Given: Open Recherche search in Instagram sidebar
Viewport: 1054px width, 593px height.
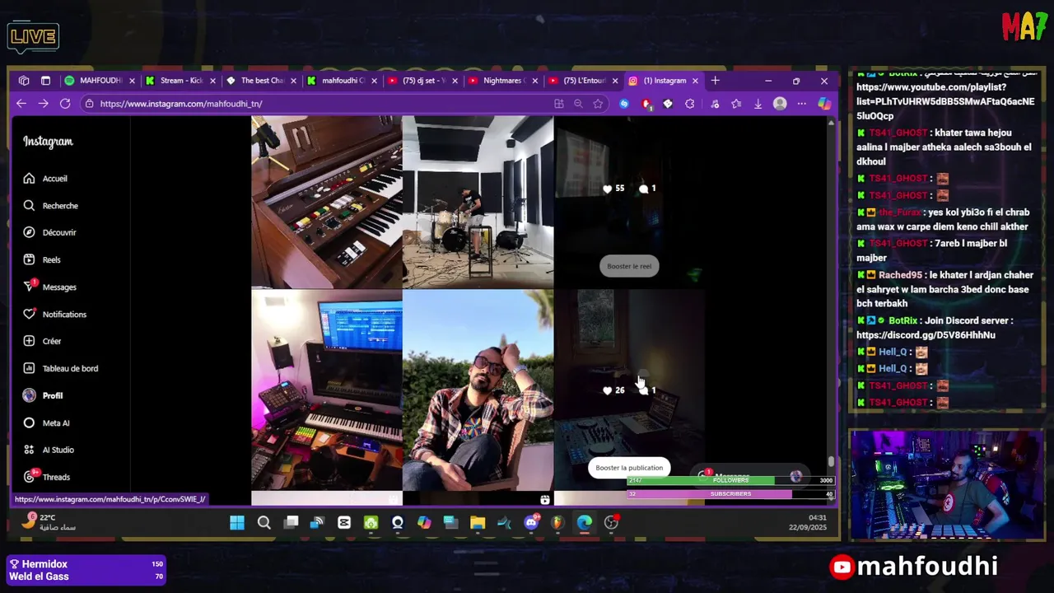Looking at the screenshot, I should (50, 206).
